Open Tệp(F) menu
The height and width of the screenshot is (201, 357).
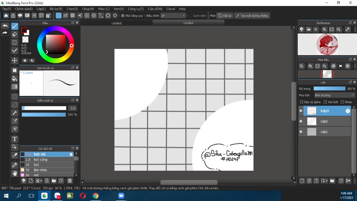pyautogui.click(x=7, y=9)
